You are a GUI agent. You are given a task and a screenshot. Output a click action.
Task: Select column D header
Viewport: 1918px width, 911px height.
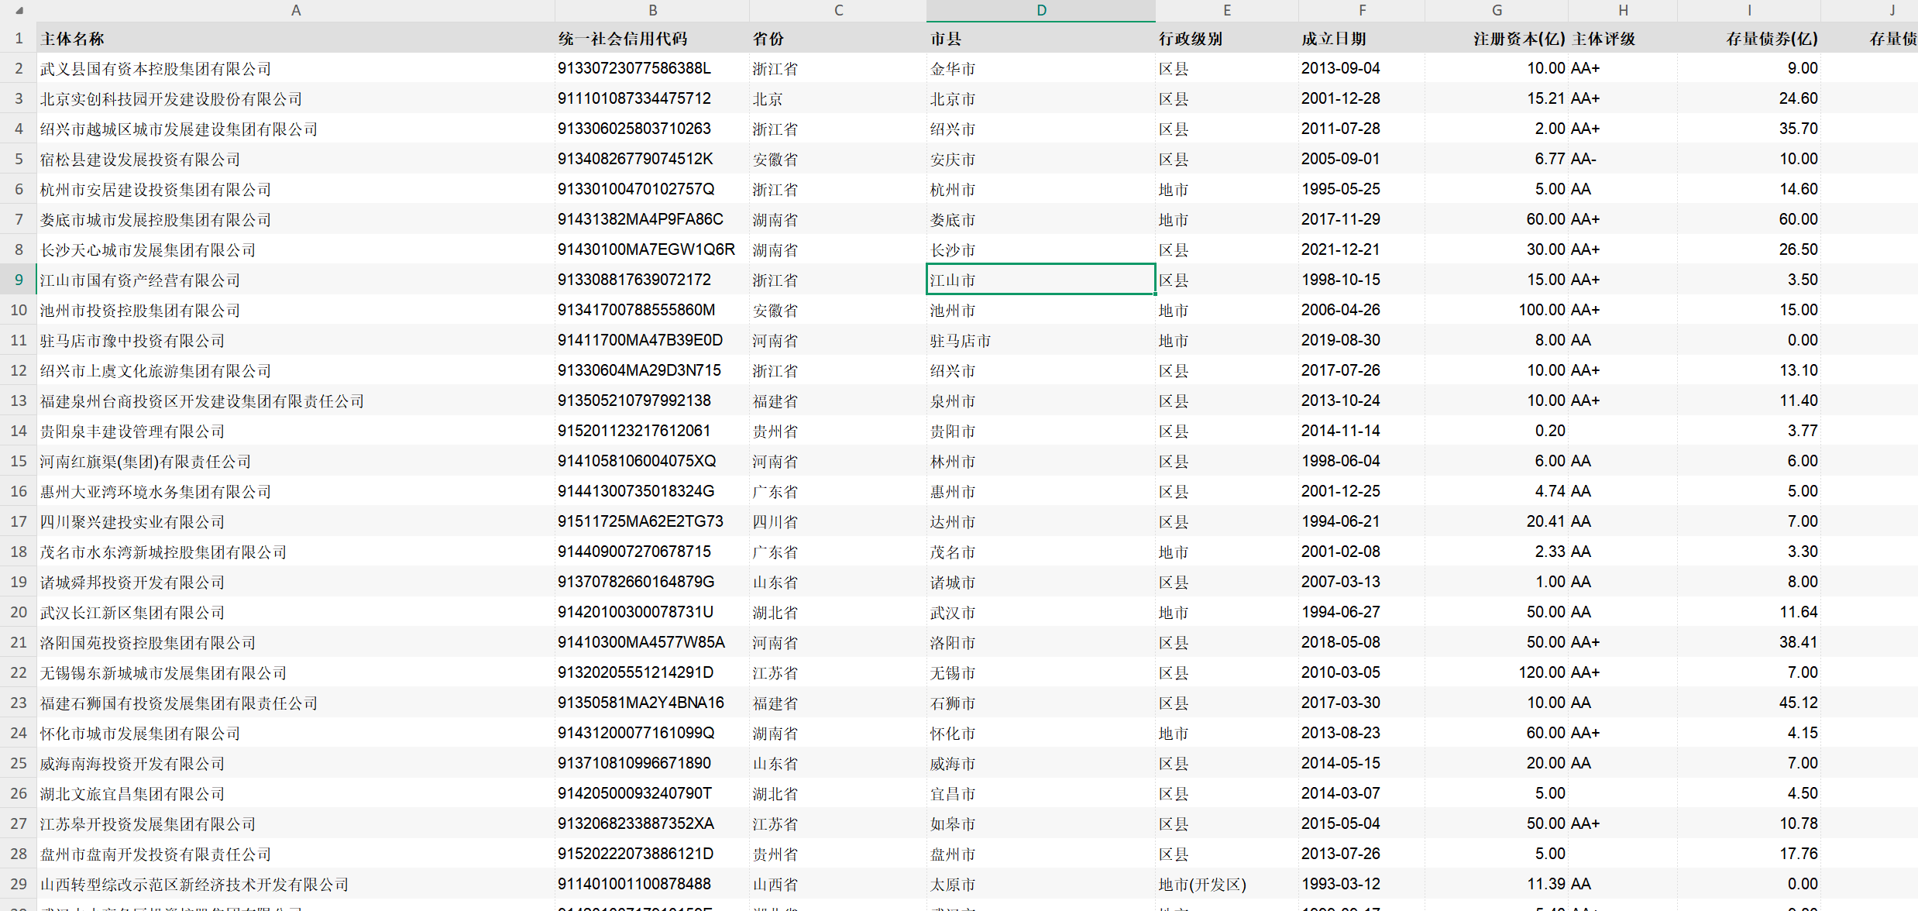[1040, 10]
